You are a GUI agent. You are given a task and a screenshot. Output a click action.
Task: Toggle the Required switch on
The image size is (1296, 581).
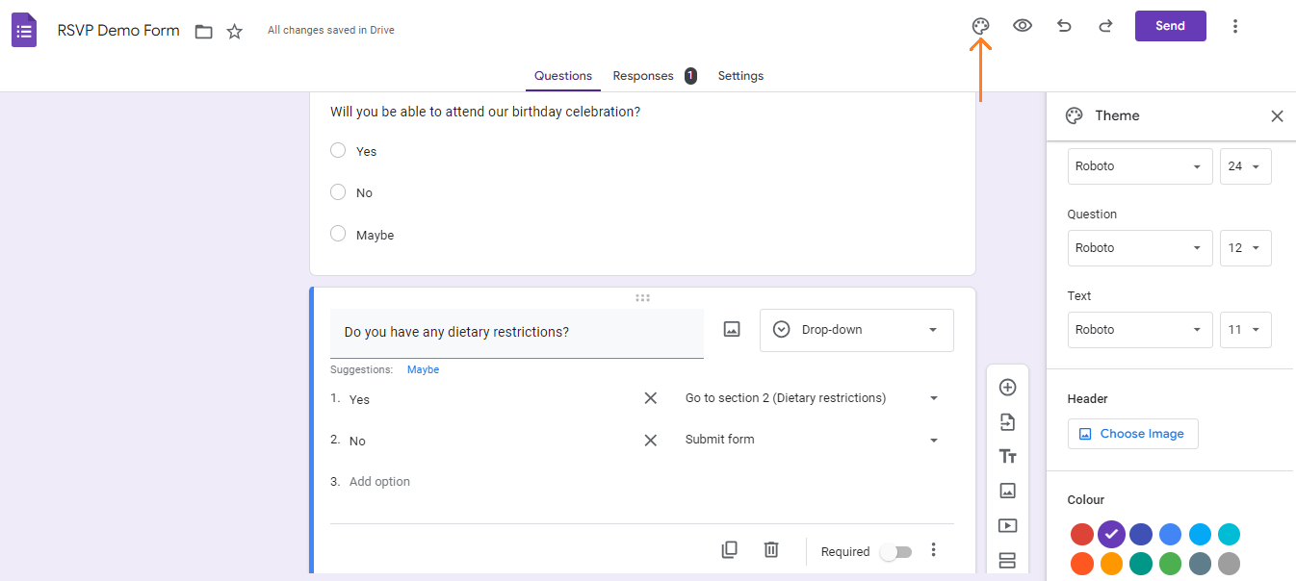click(895, 551)
